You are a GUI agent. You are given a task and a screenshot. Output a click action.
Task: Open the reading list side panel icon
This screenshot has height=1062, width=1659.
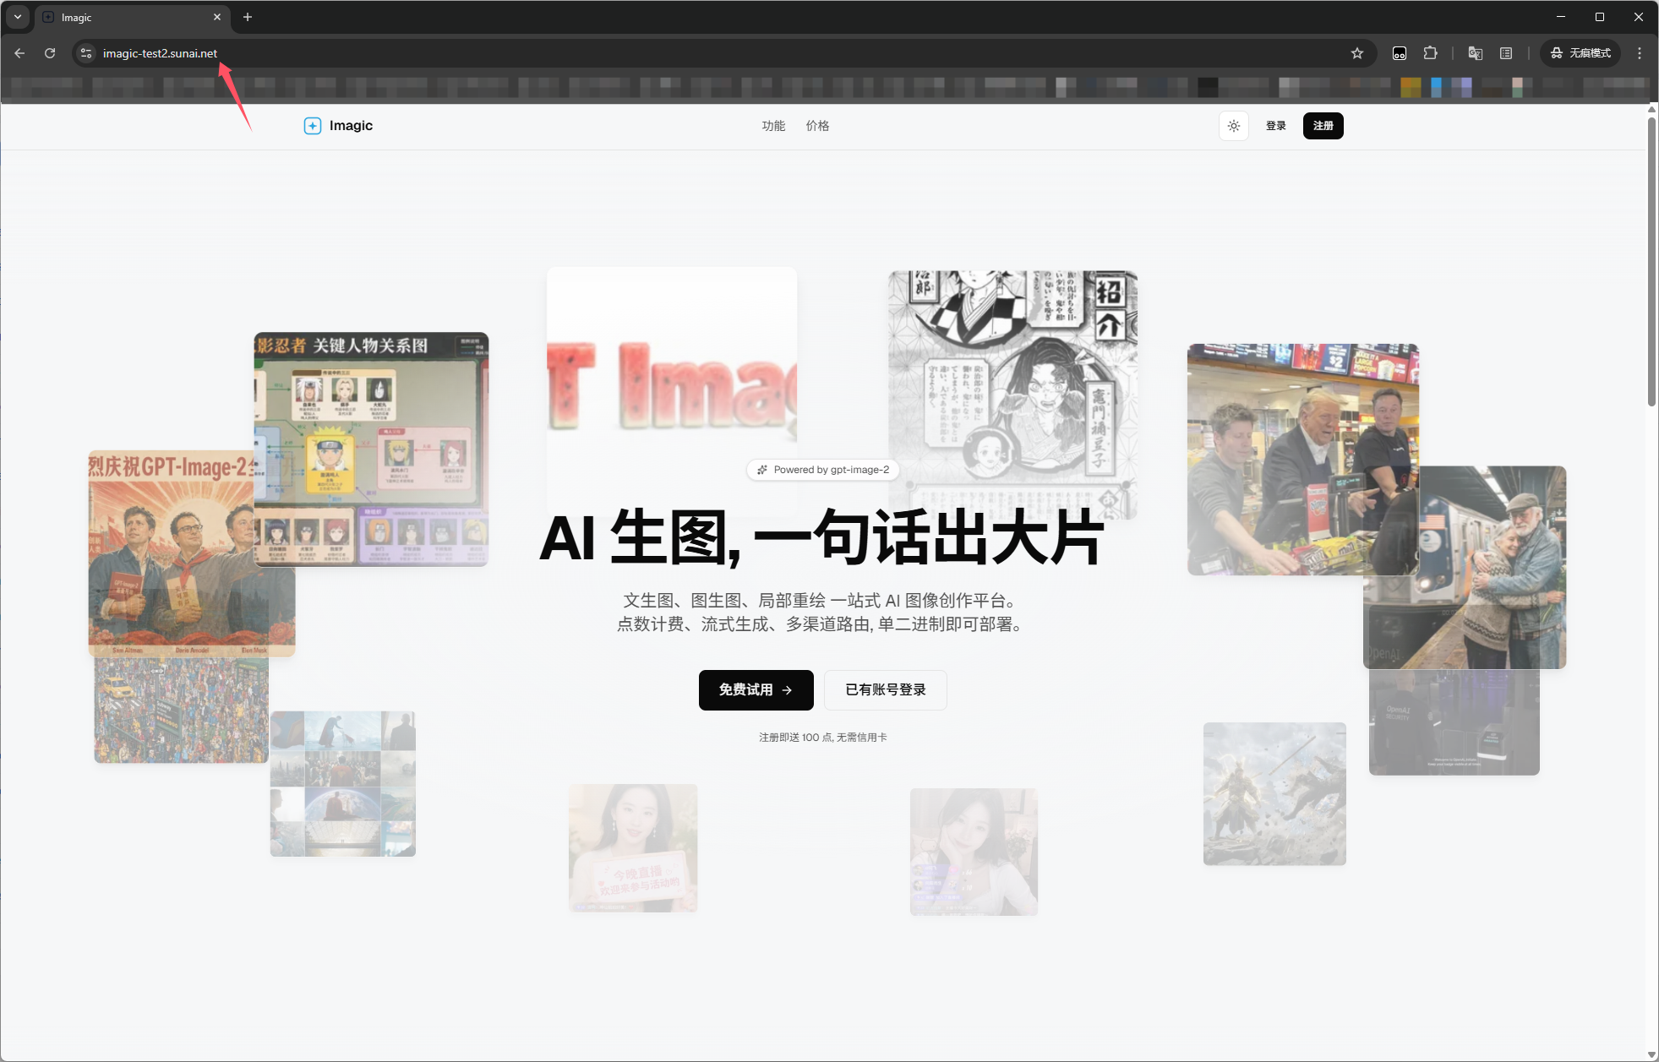[x=1506, y=53]
